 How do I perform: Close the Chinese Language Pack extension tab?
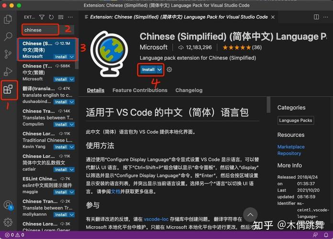[273, 17]
